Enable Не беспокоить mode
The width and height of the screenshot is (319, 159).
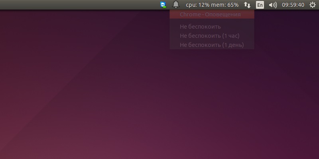(x=200, y=27)
